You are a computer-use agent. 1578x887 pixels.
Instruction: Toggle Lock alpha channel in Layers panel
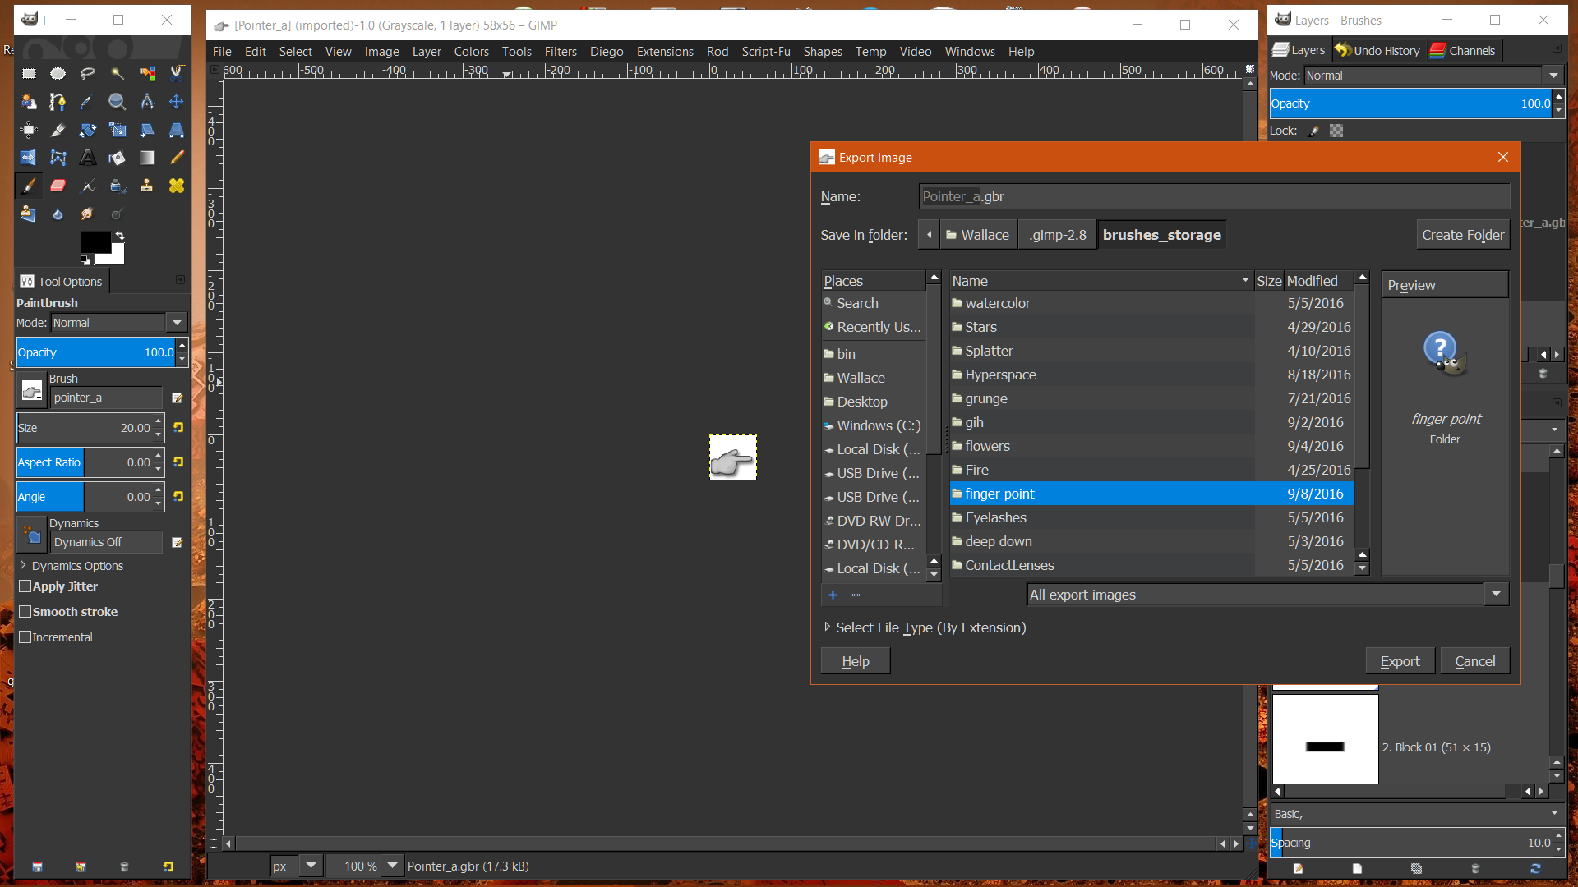point(1336,131)
